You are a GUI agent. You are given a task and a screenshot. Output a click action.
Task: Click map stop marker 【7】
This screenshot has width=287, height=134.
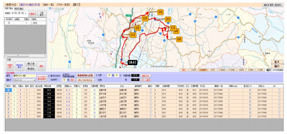point(173,28)
